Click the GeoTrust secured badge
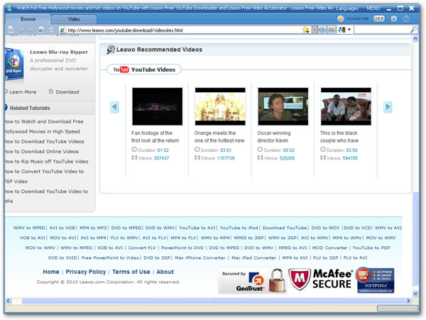Viewport: 426px width, 320px height. point(252,281)
